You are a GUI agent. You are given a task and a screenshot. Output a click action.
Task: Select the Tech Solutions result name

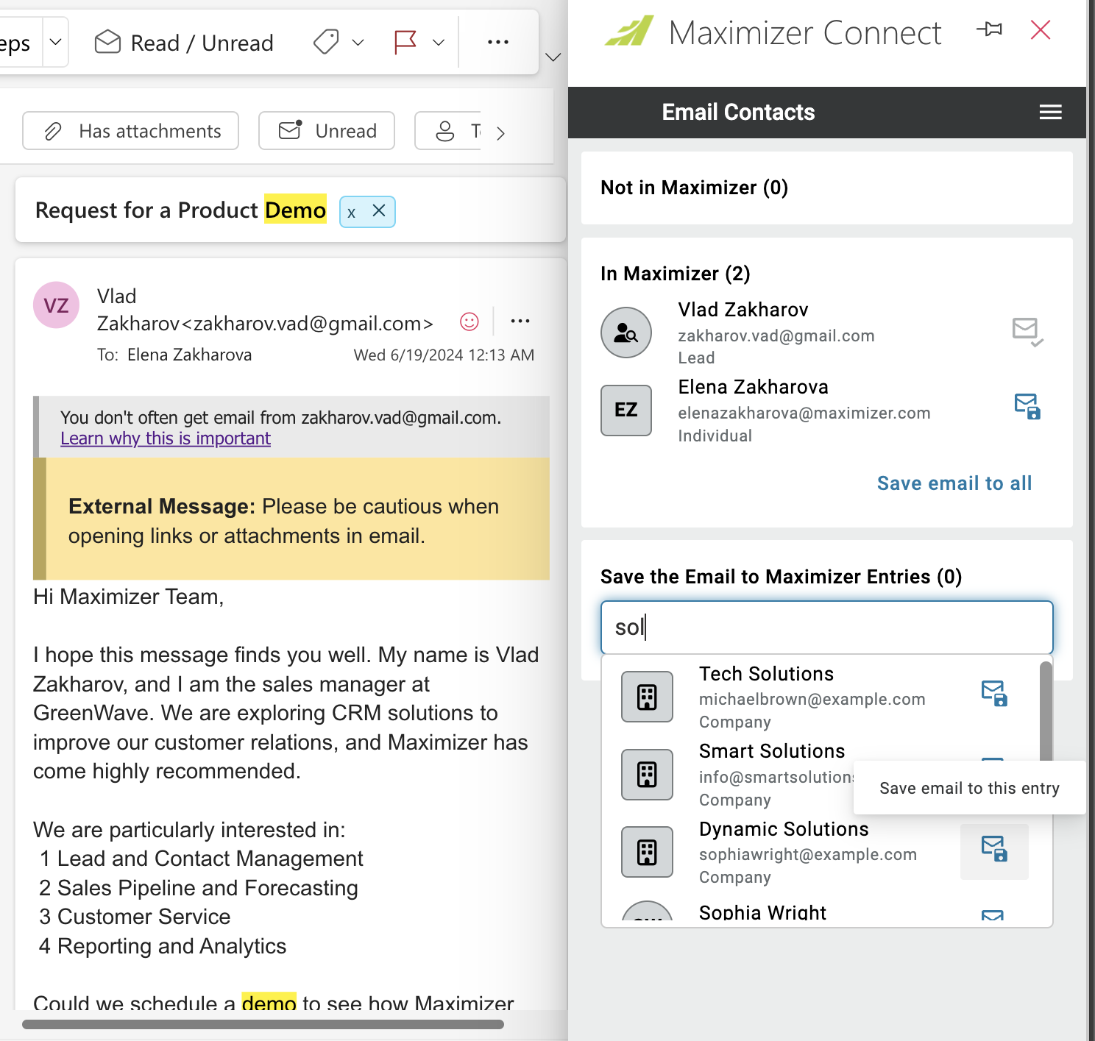coord(766,674)
